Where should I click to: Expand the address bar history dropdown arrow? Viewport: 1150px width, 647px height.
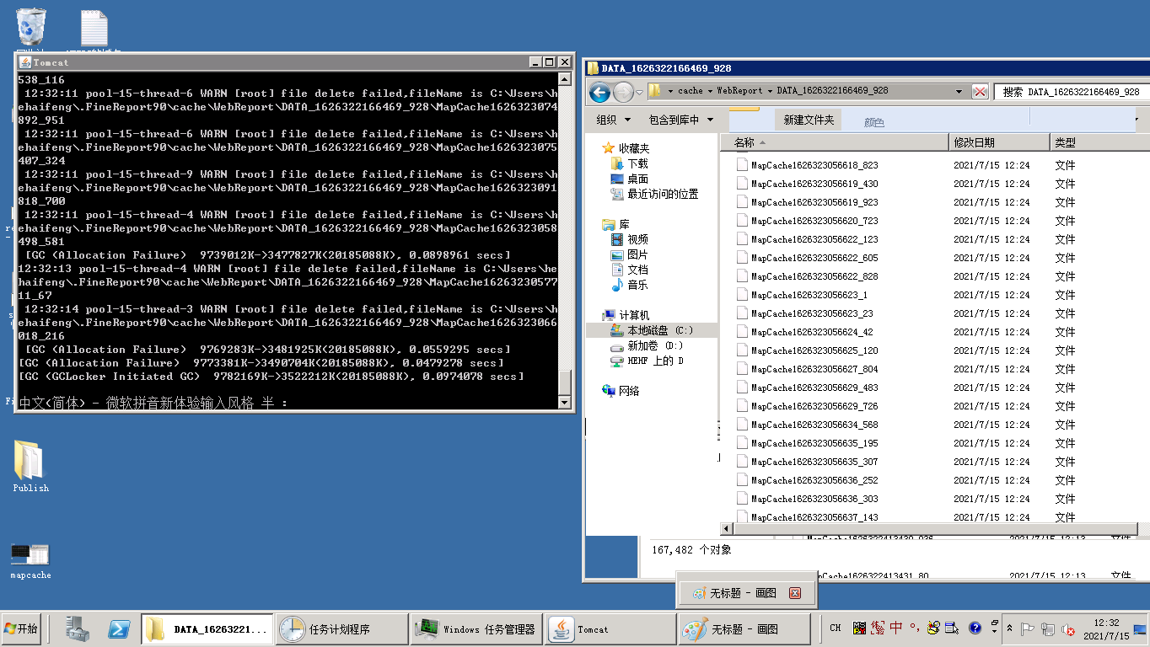tap(959, 91)
